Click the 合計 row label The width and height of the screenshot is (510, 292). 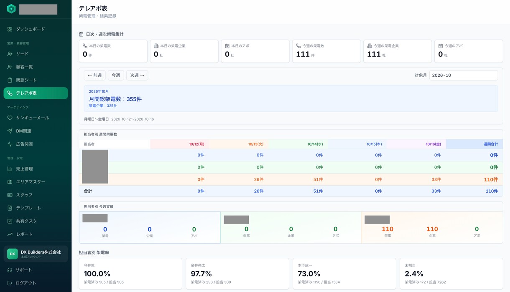[88, 191]
